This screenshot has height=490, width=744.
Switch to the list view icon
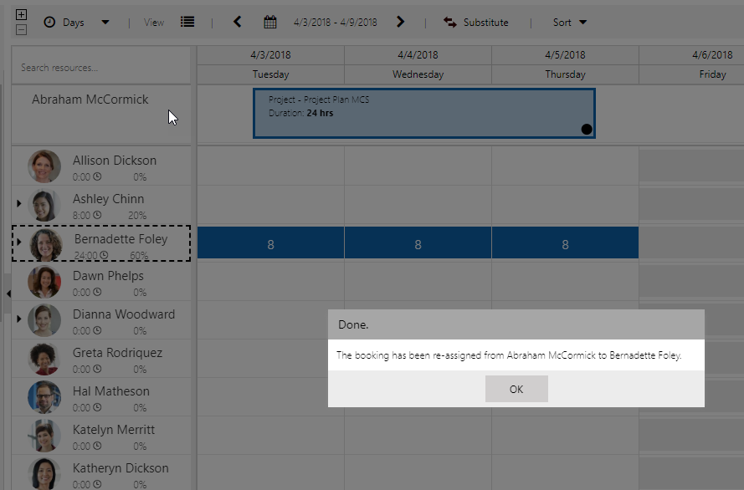(187, 22)
